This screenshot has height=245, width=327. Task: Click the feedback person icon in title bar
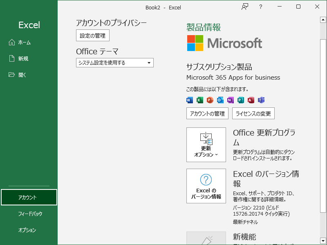[x=245, y=7]
